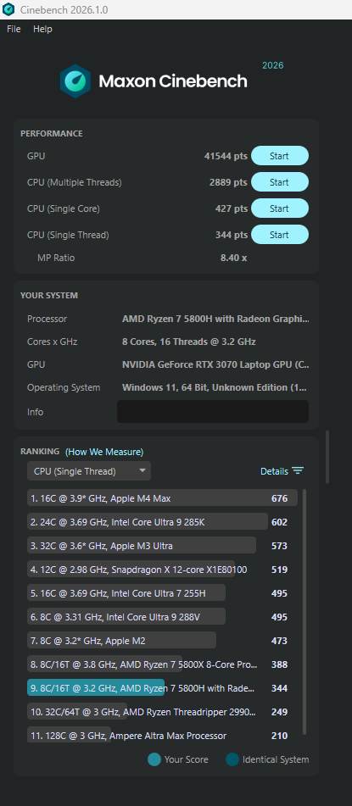Click the main window scrollbar

click(x=327, y=457)
